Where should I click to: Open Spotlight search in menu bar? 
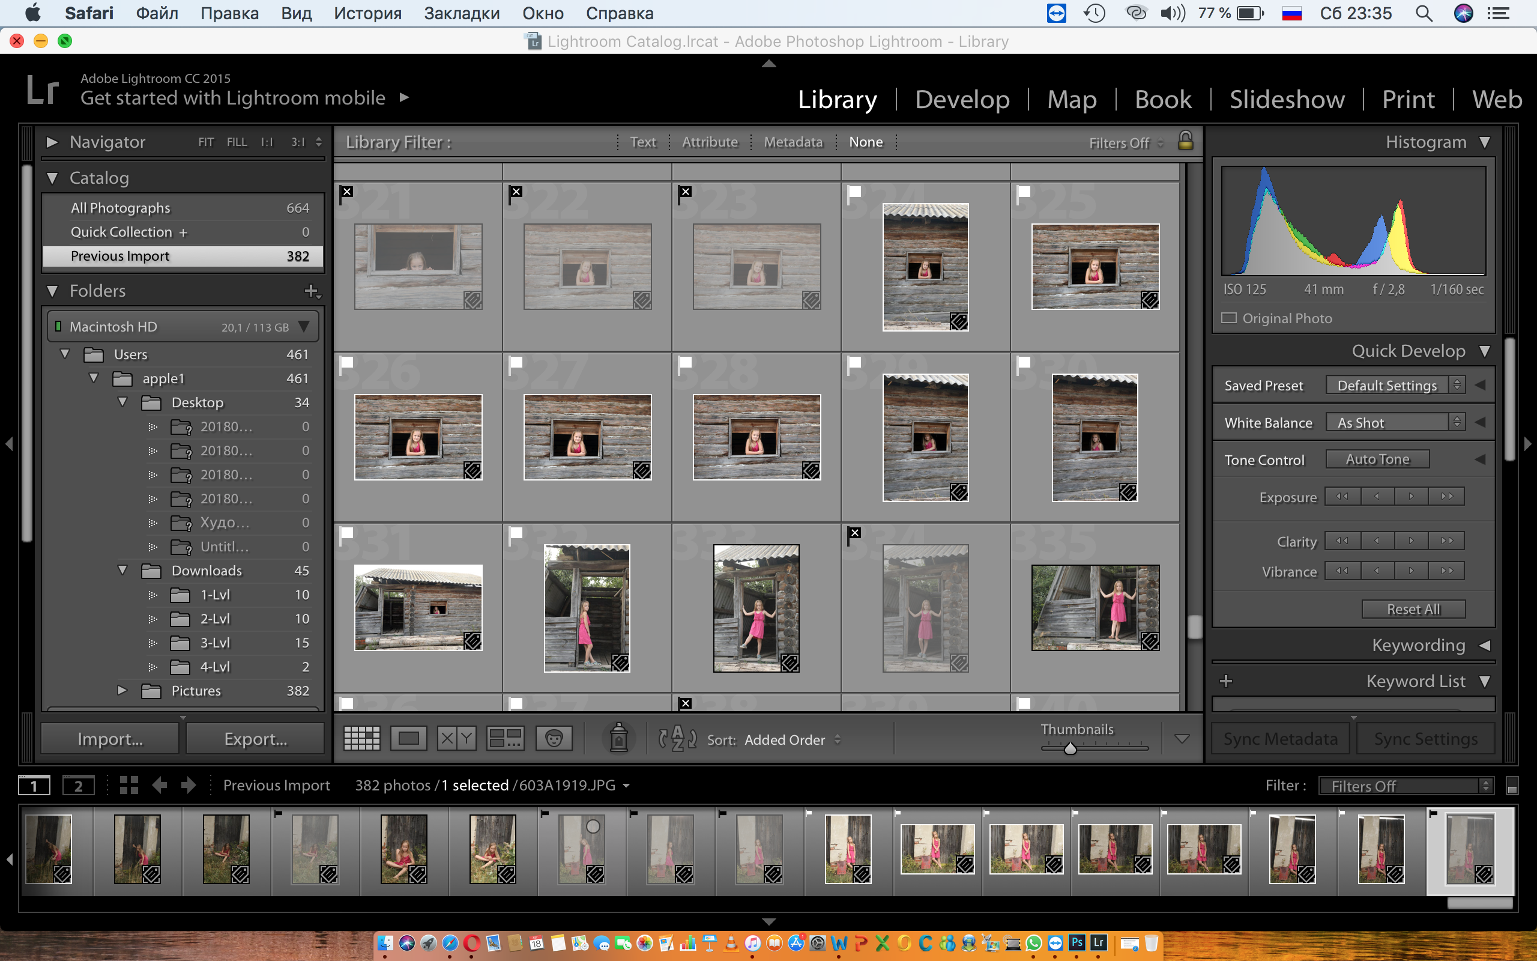pos(1424,13)
